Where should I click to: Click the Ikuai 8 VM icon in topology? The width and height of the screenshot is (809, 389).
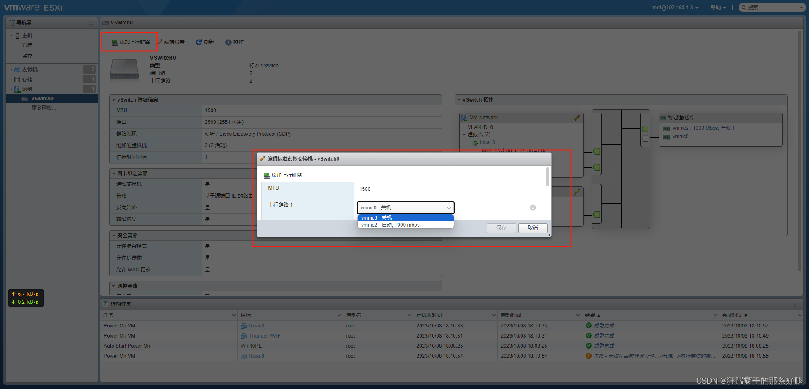pos(475,142)
